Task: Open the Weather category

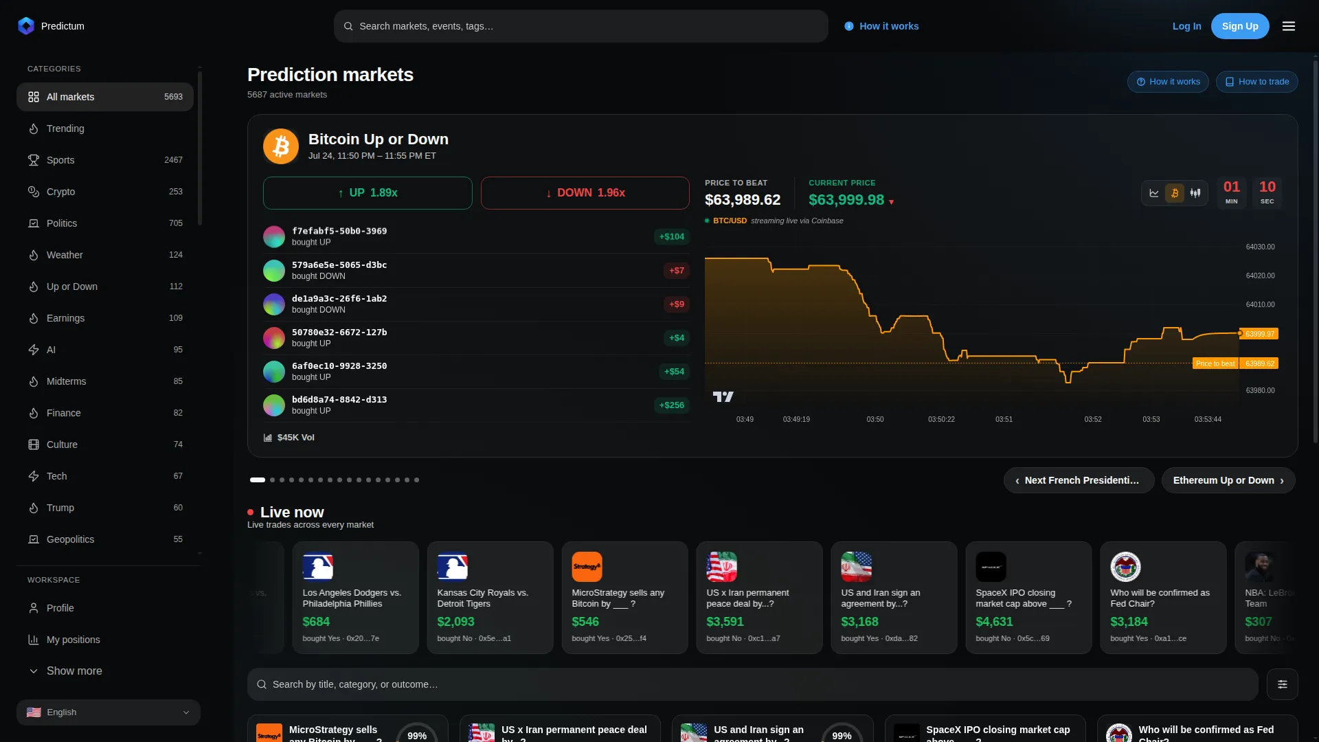Action: [105, 255]
